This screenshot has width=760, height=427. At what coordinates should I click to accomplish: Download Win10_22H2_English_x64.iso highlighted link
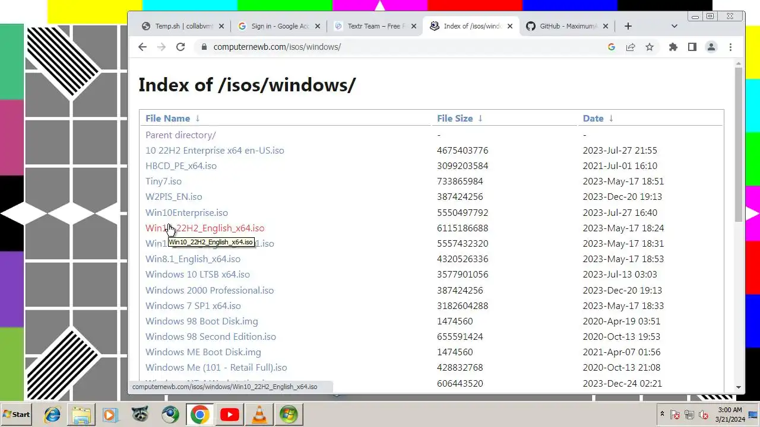[x=205, y=228]
